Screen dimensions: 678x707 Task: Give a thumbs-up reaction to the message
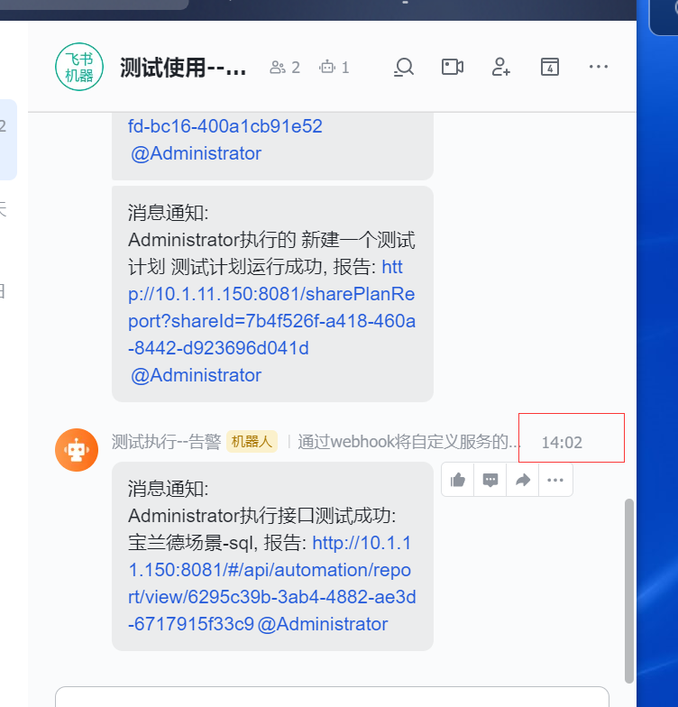[x=458, y=480]
